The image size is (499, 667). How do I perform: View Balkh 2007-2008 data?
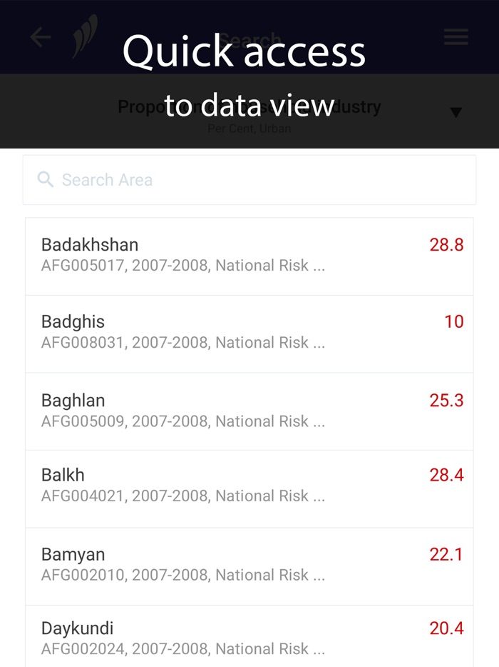[x=249, y=484]
